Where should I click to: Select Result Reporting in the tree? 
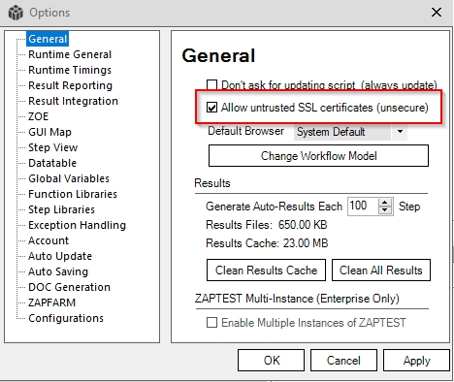tap(70, 85)
